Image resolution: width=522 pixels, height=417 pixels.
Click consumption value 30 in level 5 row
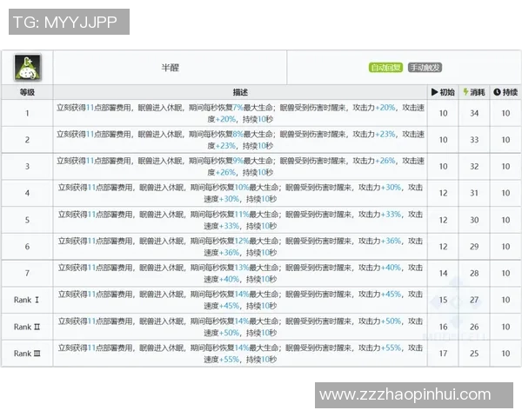[474, 220]
